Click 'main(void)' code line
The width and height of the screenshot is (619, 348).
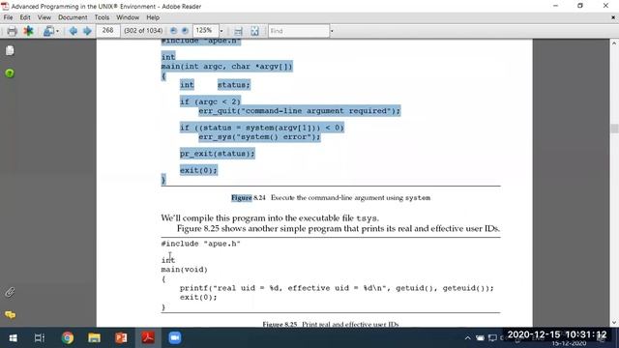(x=185, y=270)
